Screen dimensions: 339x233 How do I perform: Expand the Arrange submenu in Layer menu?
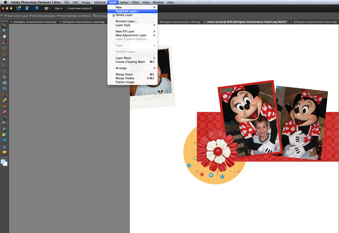point(133,68)
